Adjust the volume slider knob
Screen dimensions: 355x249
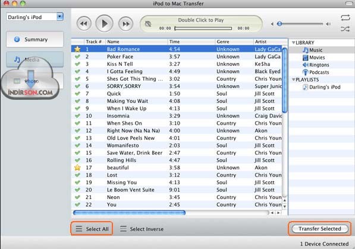coord(279,24)
